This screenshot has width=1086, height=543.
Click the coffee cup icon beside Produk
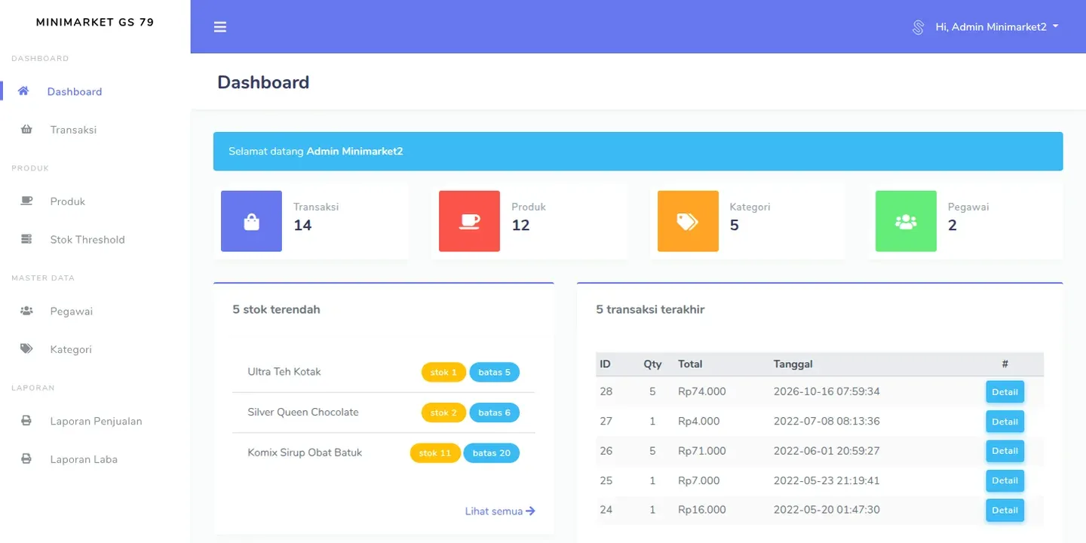[x=26, y=201]
